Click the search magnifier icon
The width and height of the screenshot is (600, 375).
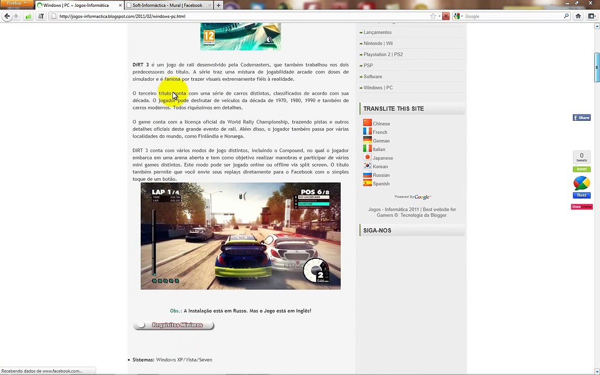coord(566,16)
